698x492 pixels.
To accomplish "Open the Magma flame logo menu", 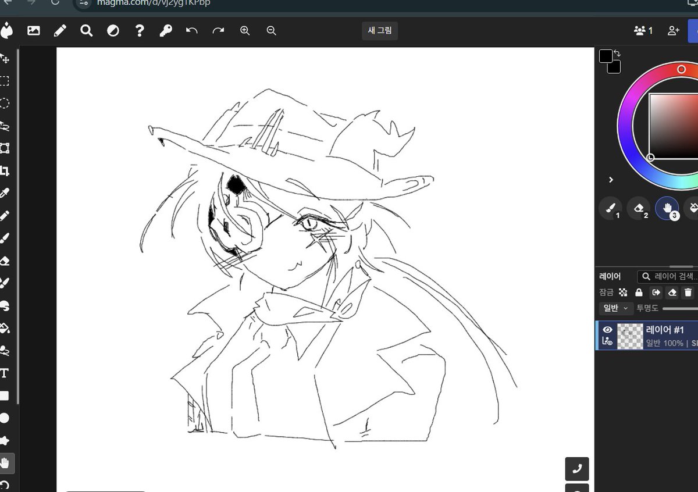I will (6, 30).
